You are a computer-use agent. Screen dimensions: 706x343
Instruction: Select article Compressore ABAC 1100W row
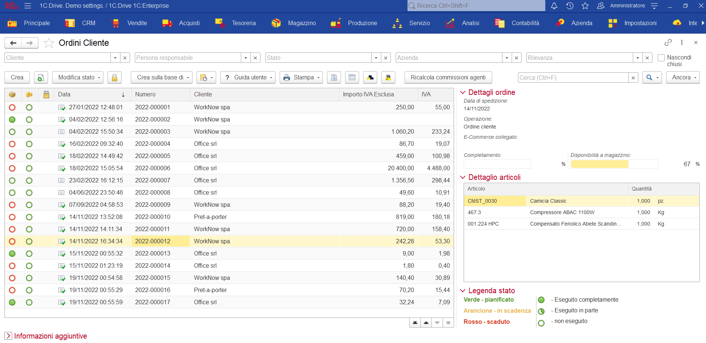(581, 213)
